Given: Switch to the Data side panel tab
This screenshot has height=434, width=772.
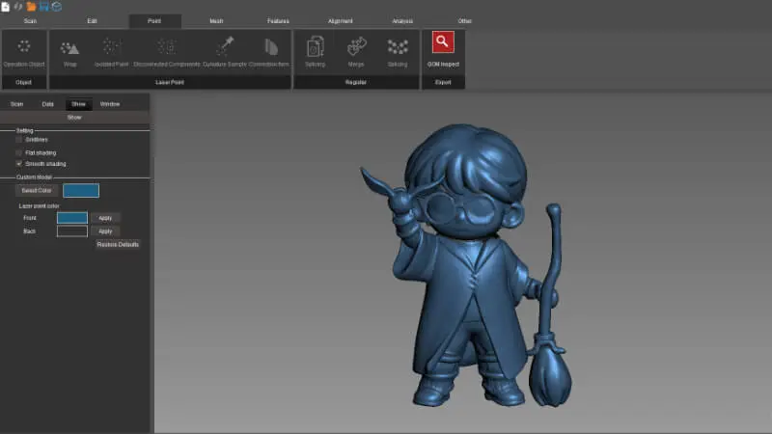Looking at the screenshot, I should pos(47,104).
